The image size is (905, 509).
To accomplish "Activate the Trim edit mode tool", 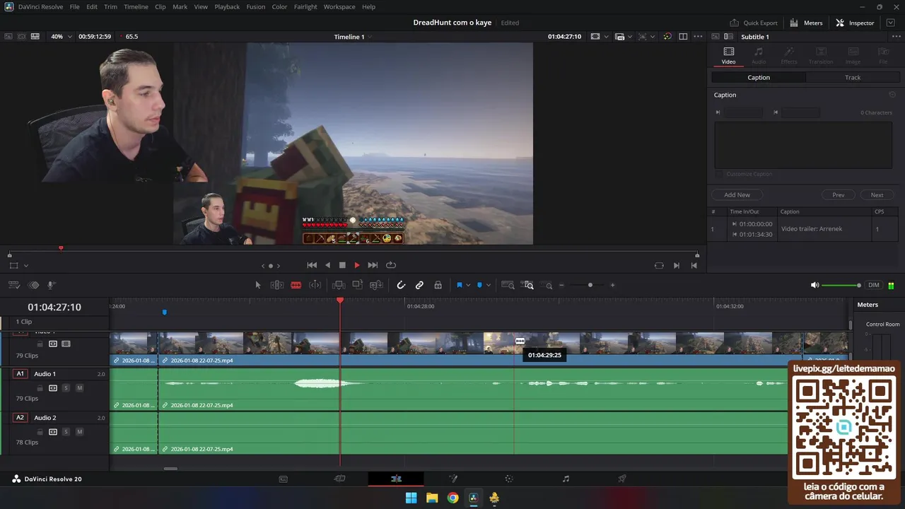I will point(277,285).
